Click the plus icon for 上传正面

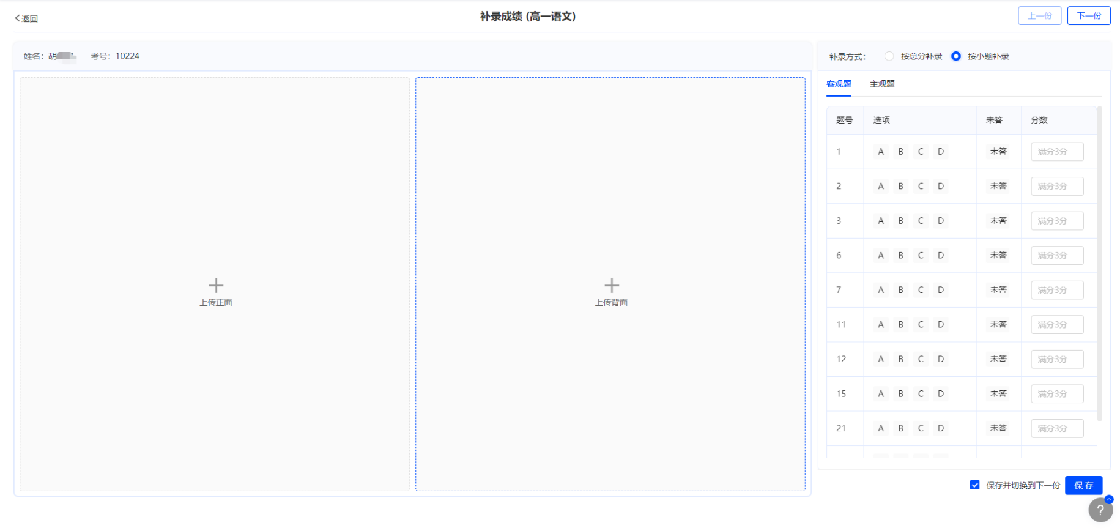216,285
